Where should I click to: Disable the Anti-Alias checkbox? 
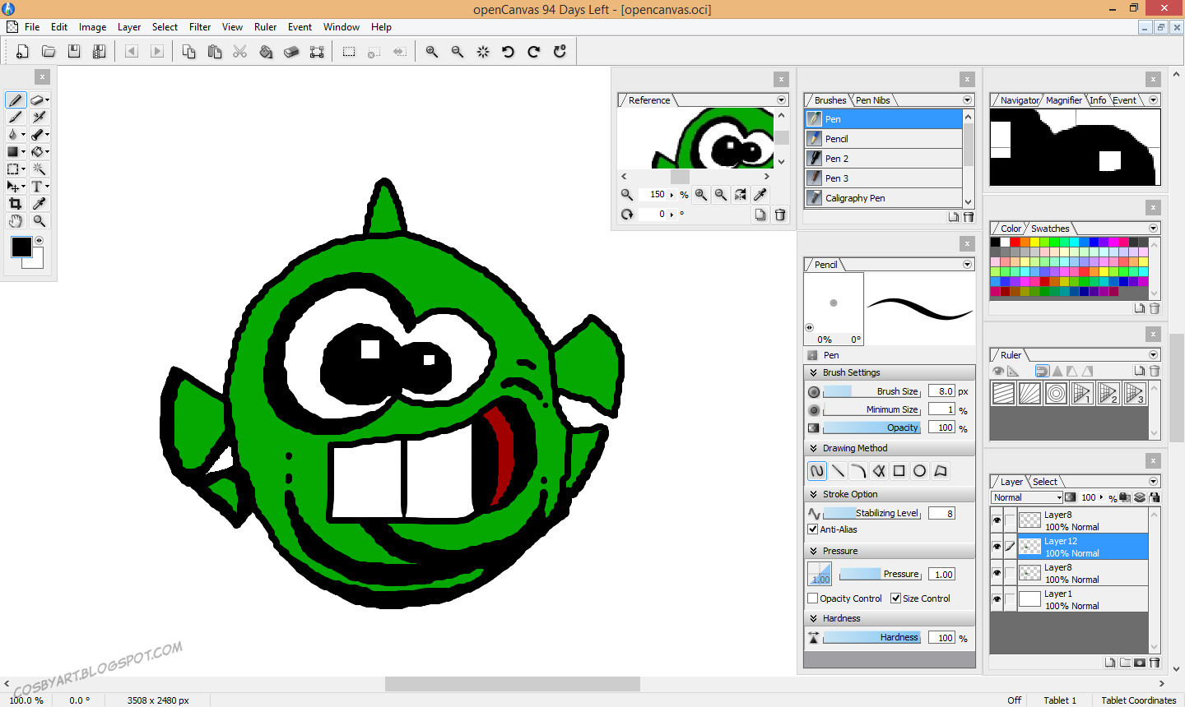click(813, 529)
